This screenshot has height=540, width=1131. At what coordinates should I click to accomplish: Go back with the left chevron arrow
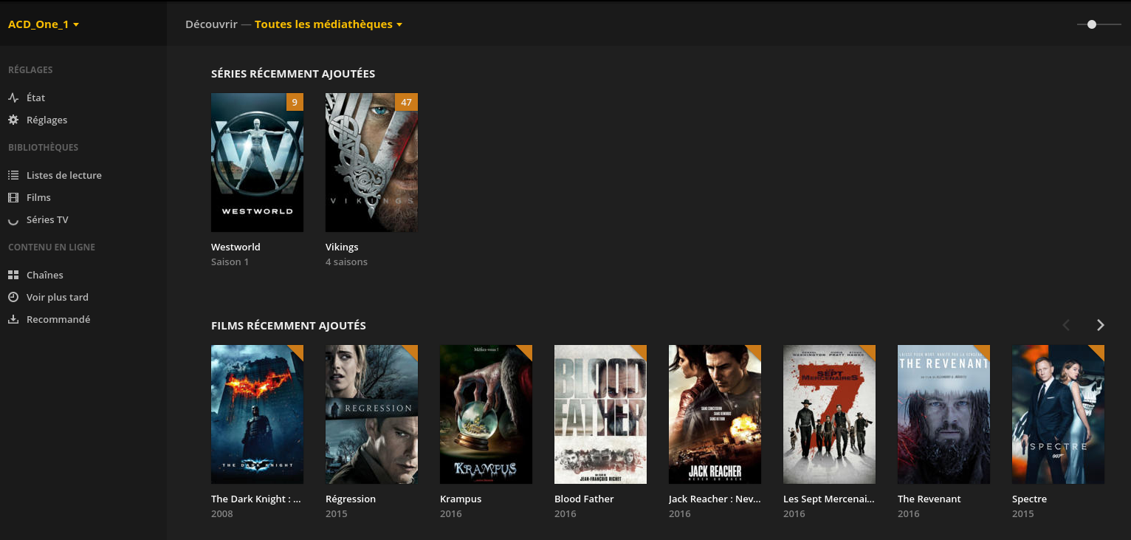(1066, 325)
